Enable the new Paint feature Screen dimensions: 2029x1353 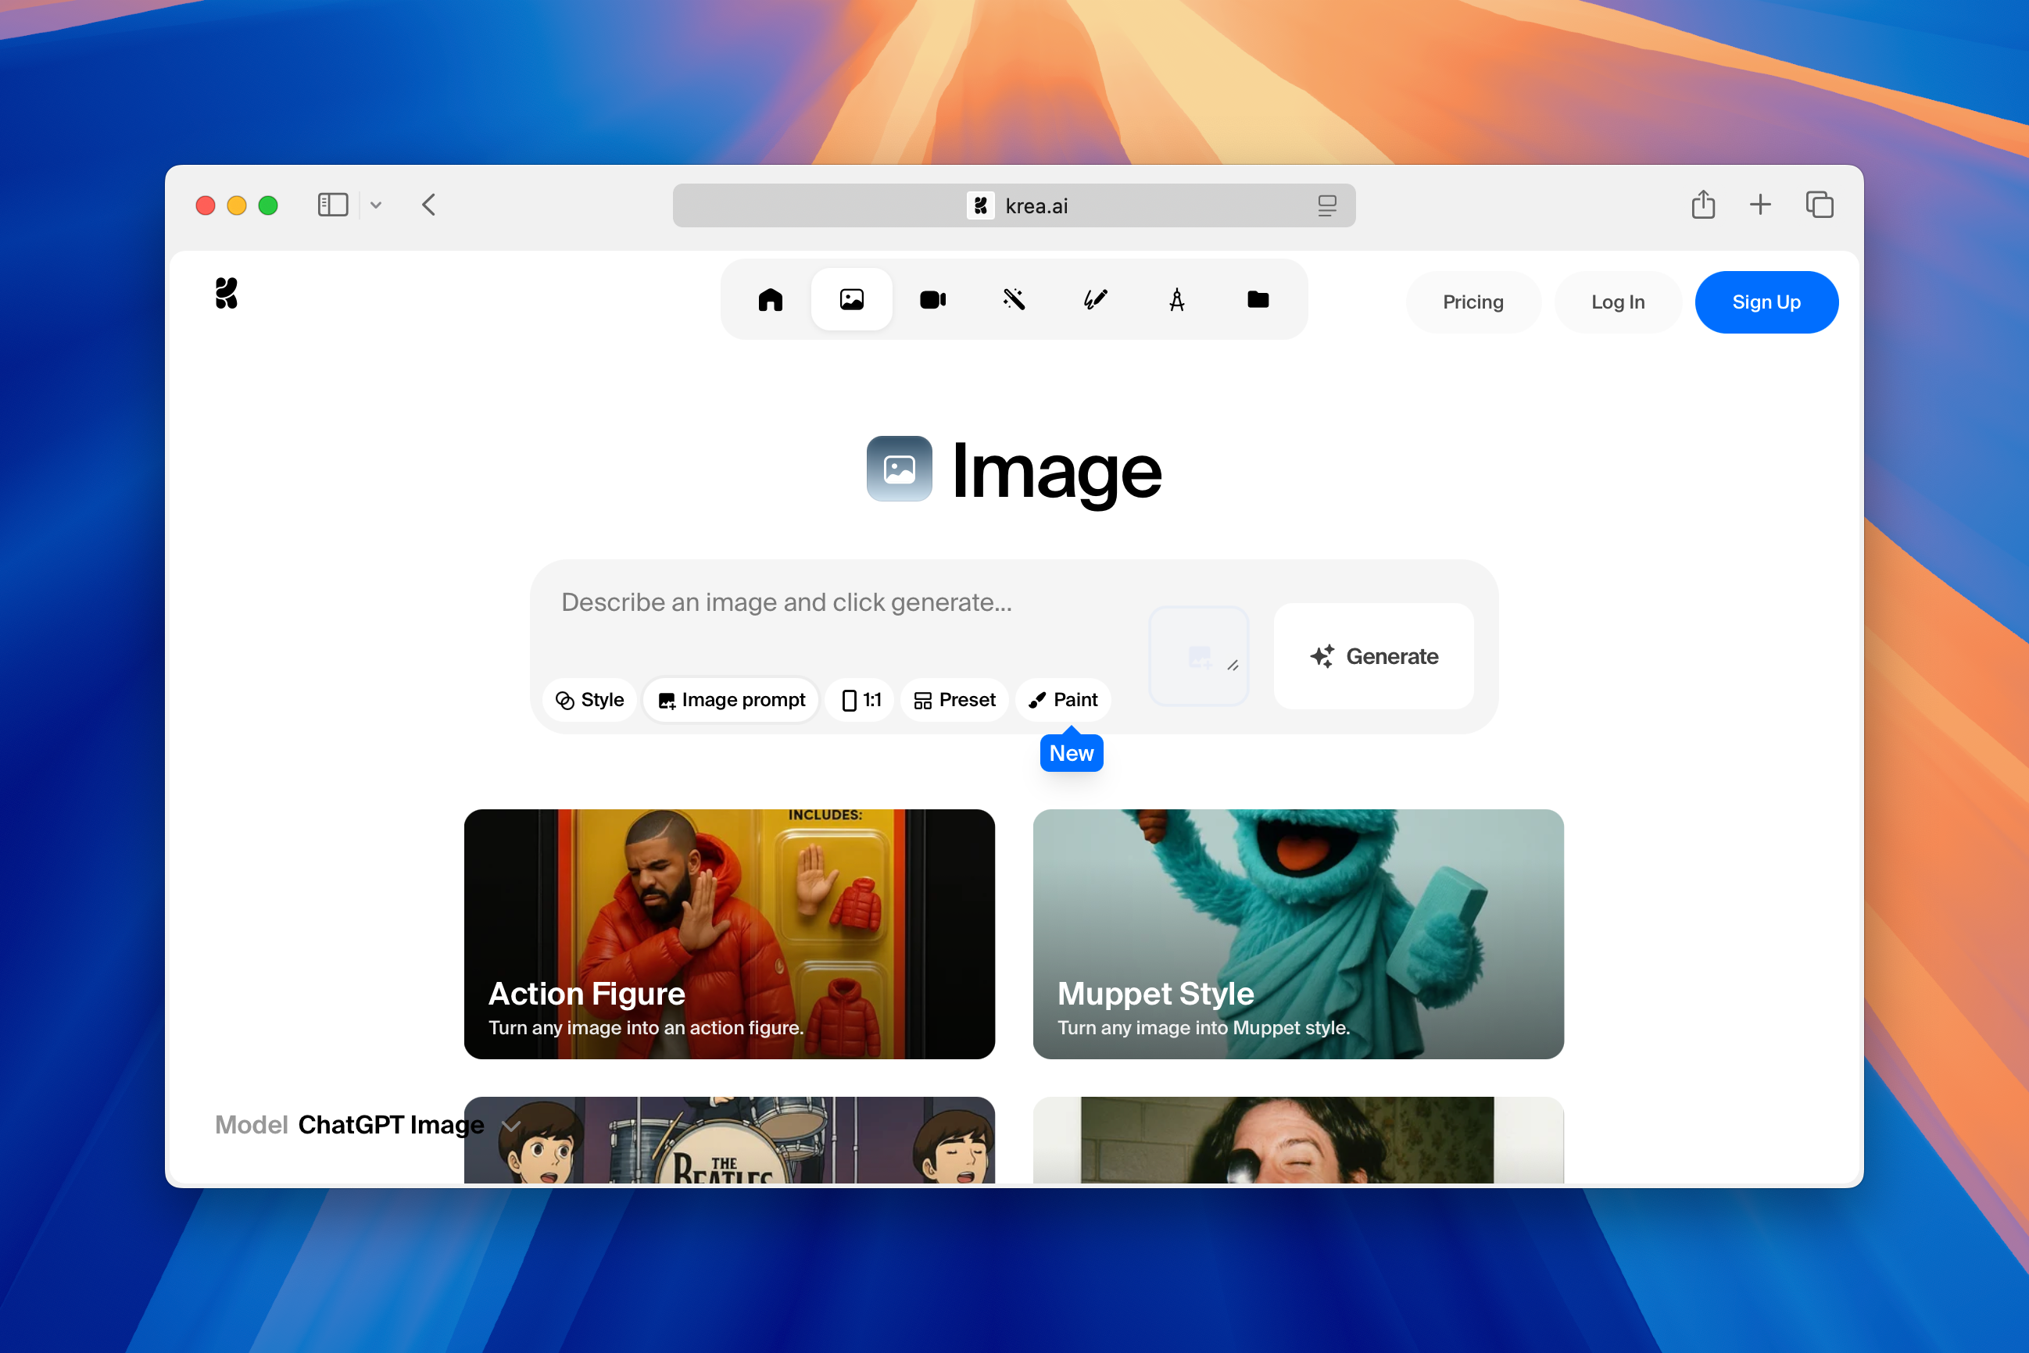1063,700
